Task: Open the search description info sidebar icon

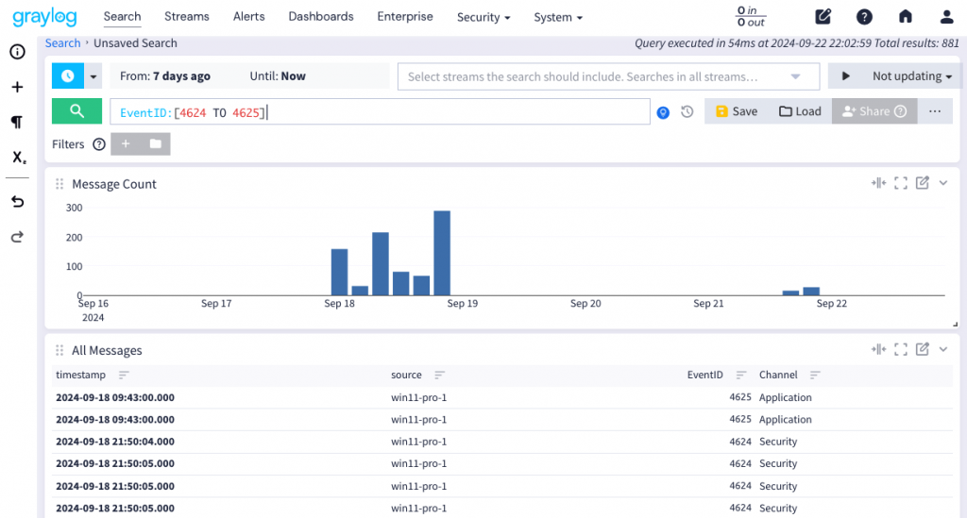Action: (17, 52)
